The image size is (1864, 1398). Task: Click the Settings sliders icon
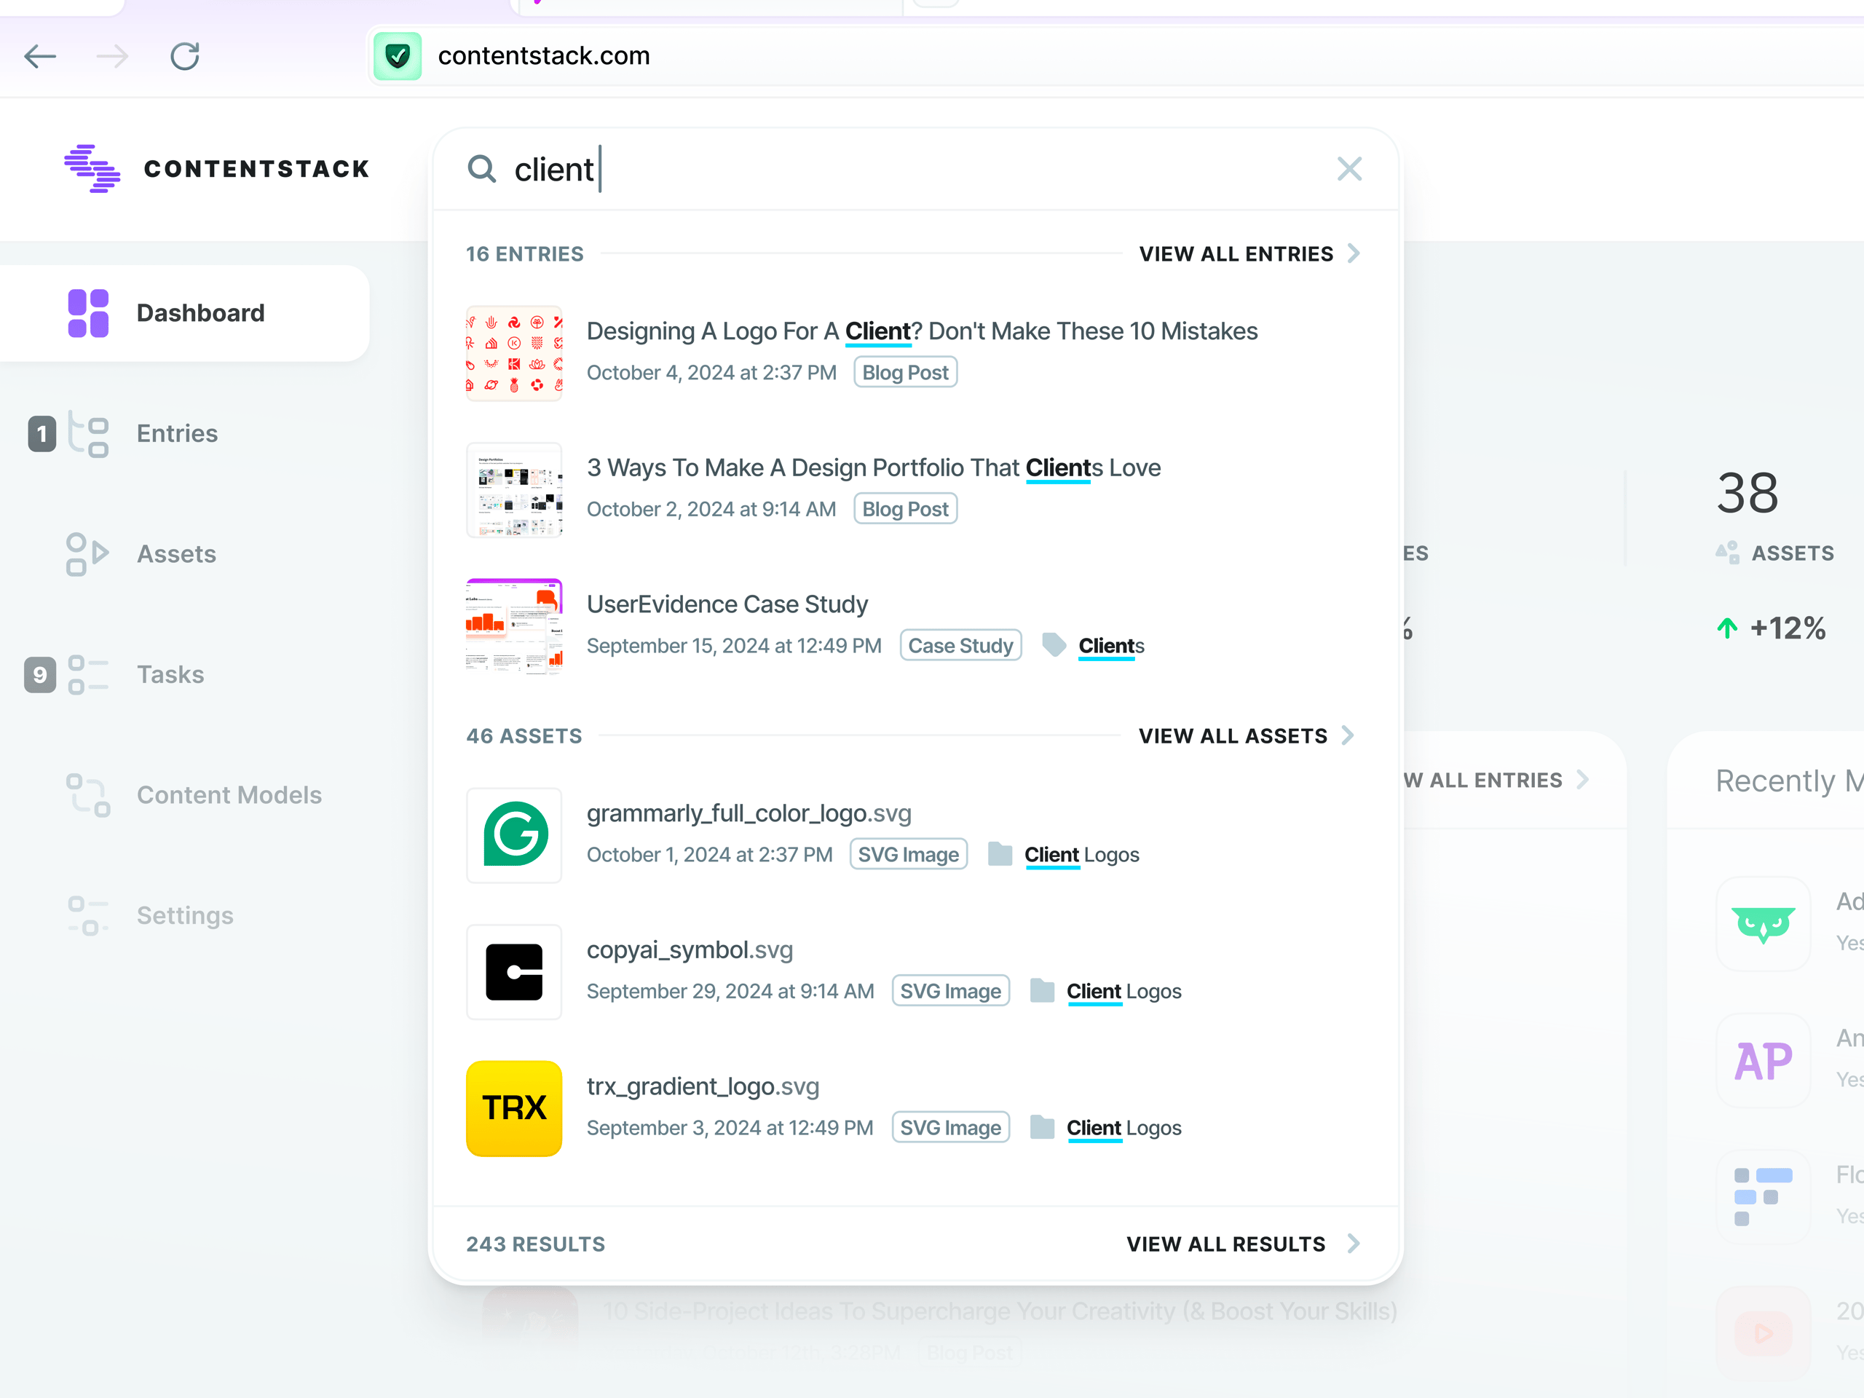click(89, 915)
